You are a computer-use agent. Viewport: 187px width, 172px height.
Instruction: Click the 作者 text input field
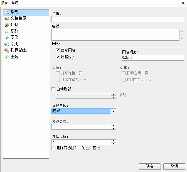118,19
